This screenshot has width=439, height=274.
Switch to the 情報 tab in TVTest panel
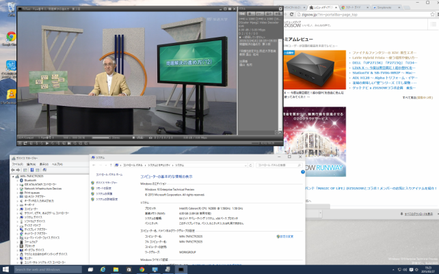242,14
